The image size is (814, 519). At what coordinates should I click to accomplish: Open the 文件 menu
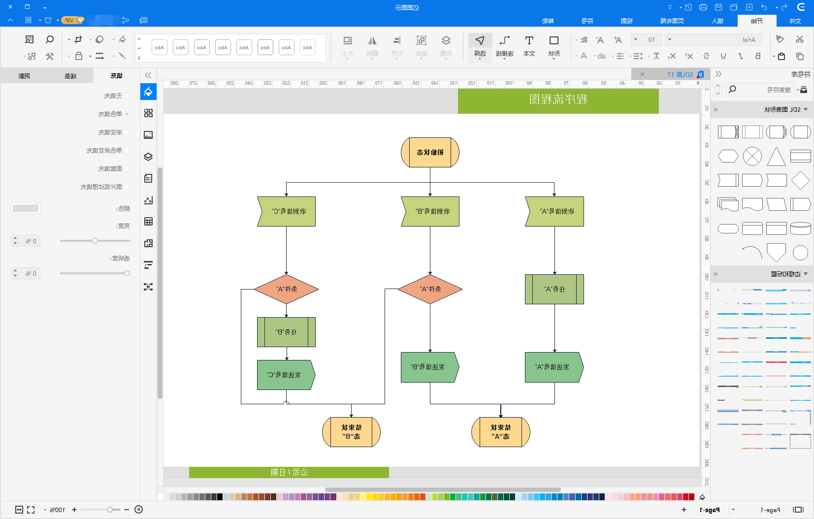[795, 21]
